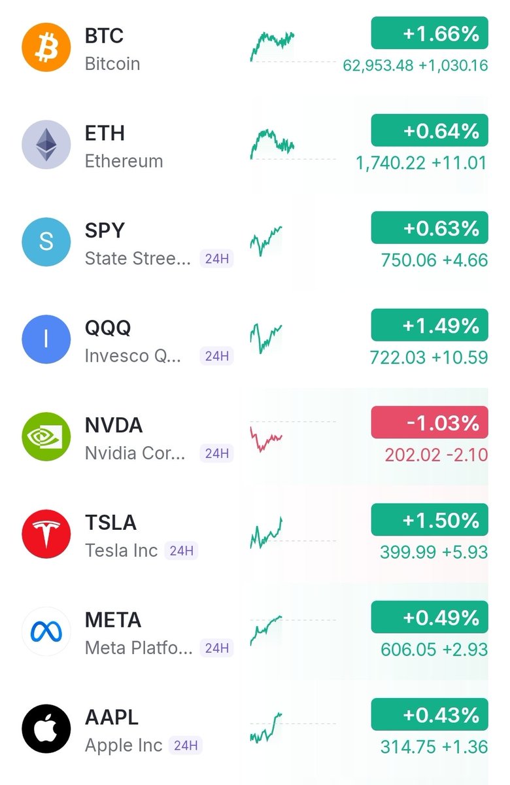This screenshot has height=785, width=510.
Task: Open the BTC mini price chart
Action: [273, 46]
